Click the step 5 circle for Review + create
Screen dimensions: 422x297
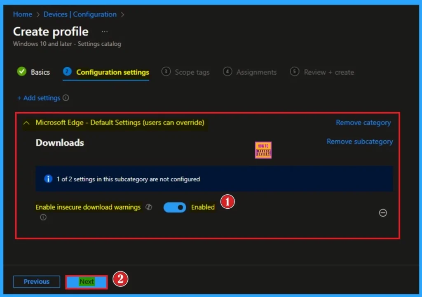(294, 71)
